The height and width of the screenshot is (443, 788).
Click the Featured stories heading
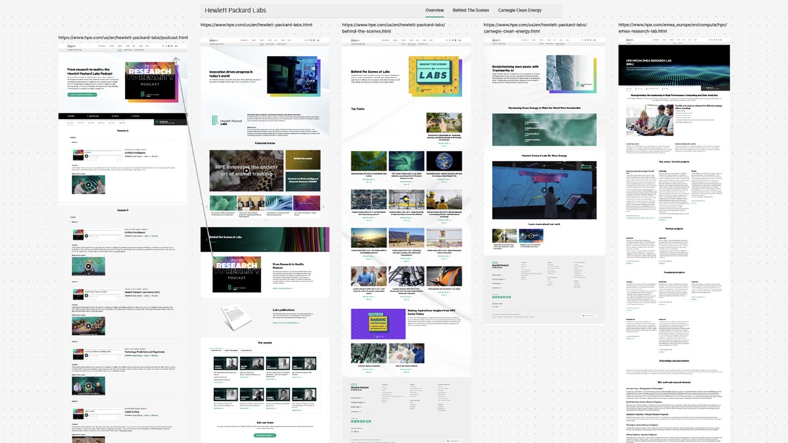click(265, 142)
